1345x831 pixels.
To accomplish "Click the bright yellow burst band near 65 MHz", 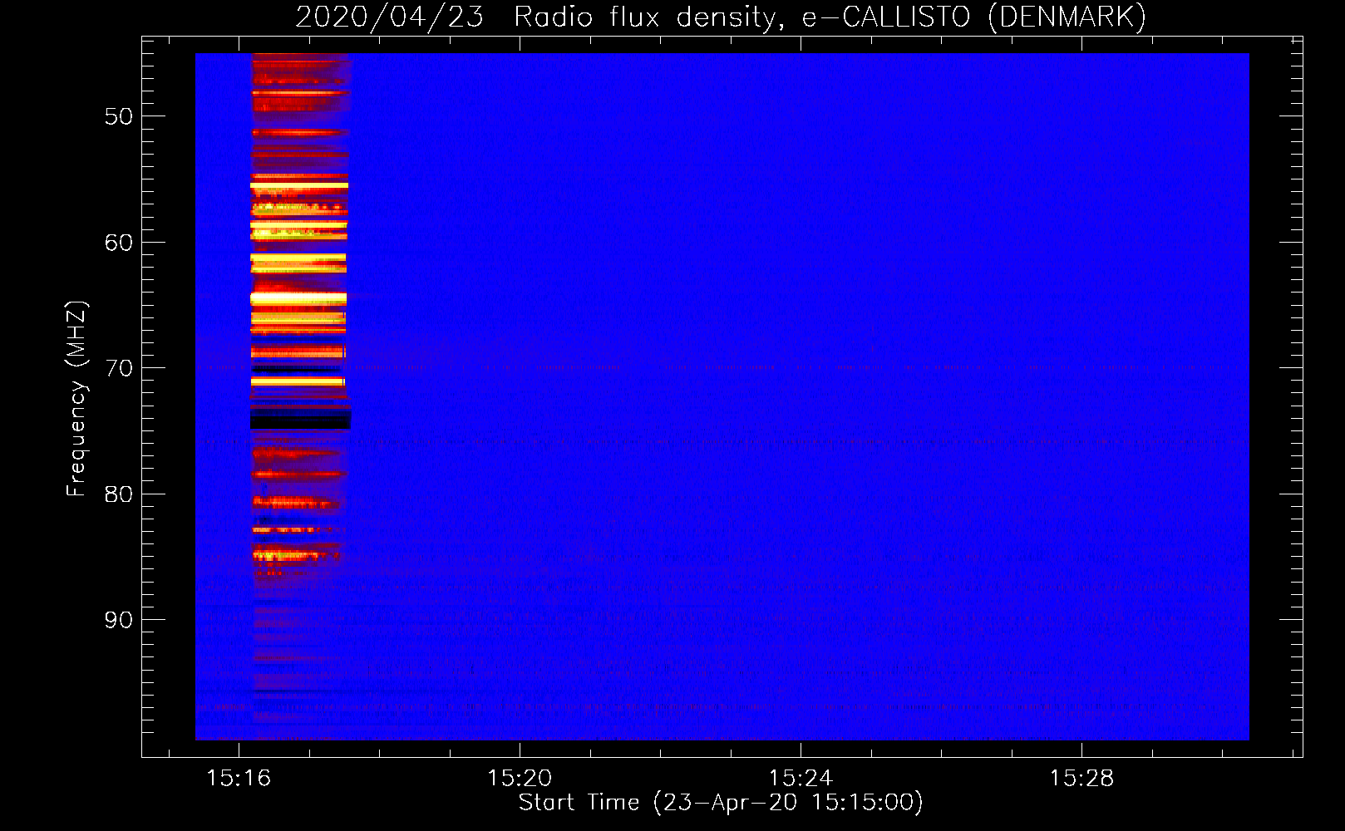I will tap(298, 298).
